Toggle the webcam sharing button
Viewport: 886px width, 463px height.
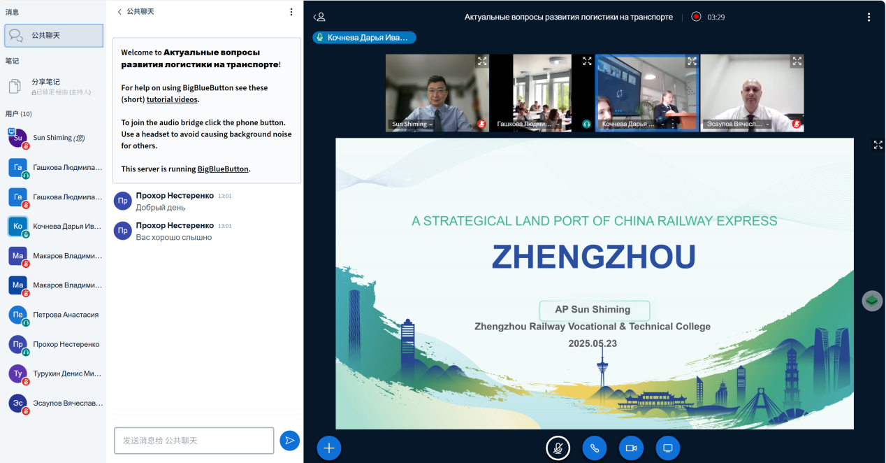tap(631, 448)
